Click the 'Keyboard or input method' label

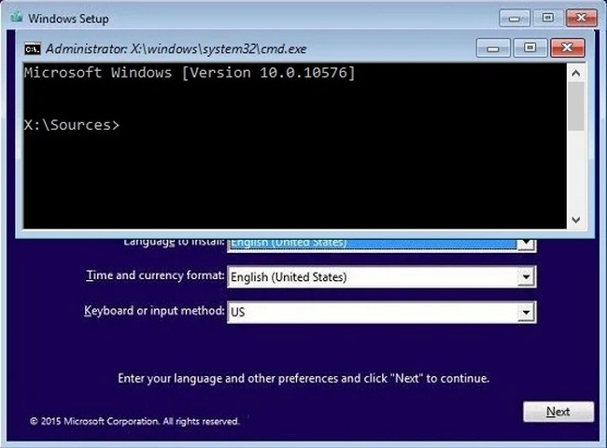coord(154,310)
